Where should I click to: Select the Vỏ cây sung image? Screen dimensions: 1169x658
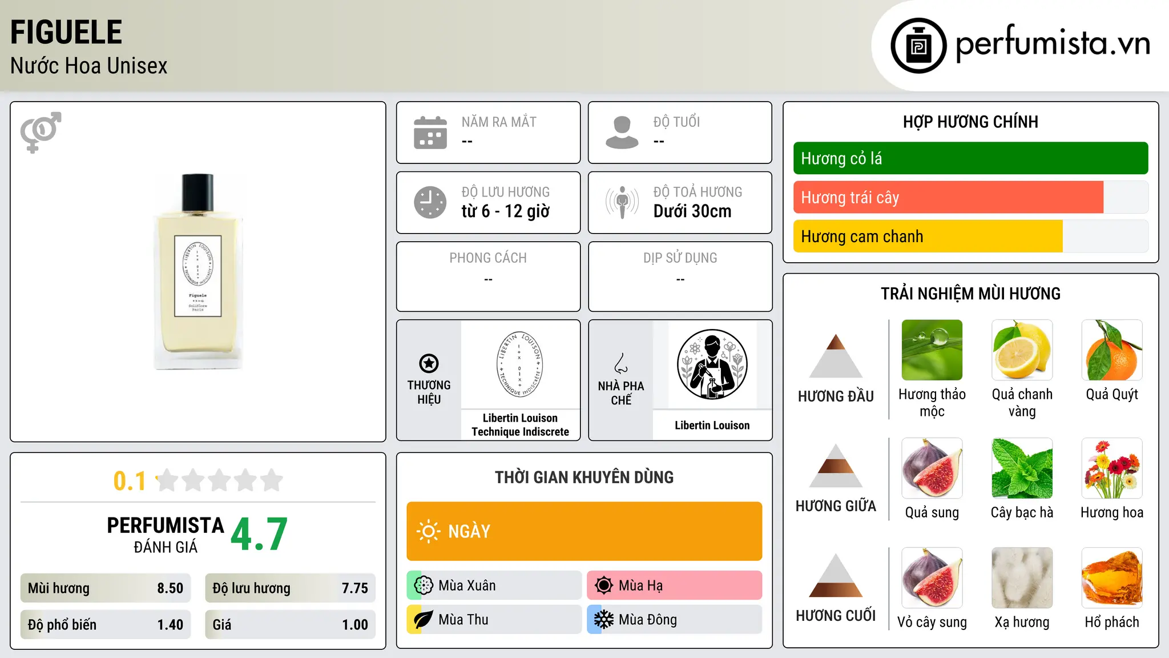coord(932,578)
